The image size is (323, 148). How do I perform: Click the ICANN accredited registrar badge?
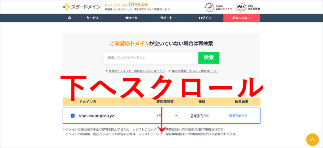click(x=218, y=7)
